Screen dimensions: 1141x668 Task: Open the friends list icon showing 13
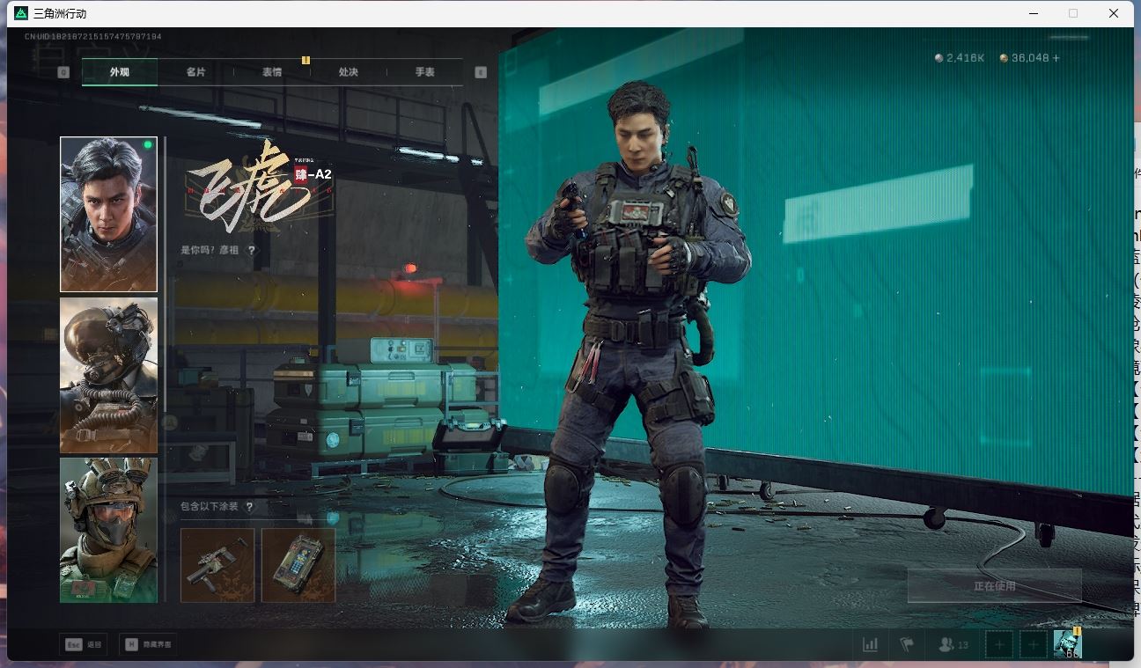953,645
